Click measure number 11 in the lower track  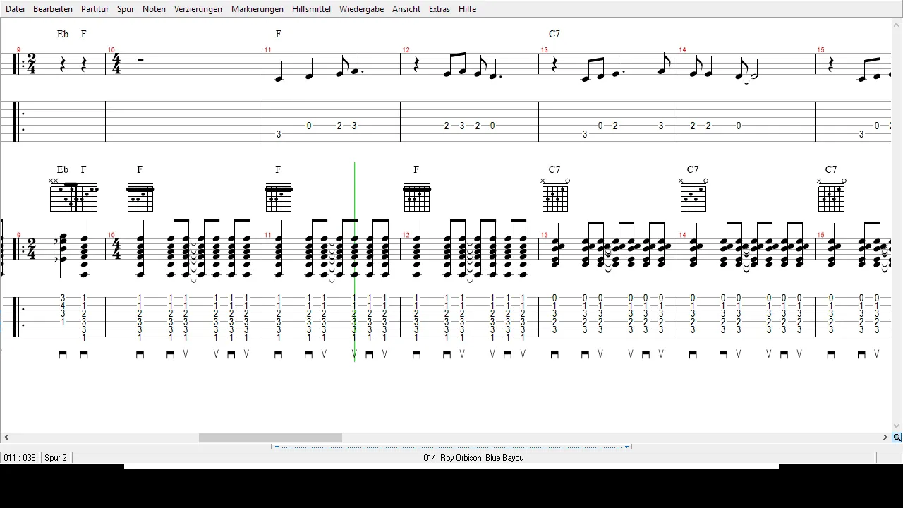click(x=267, y=235)
